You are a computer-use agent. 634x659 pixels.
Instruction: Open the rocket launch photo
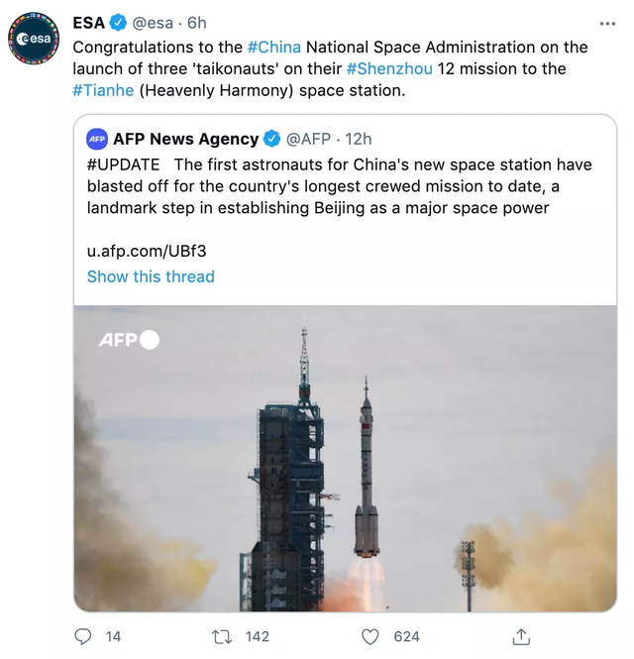[x=345, y=458]
